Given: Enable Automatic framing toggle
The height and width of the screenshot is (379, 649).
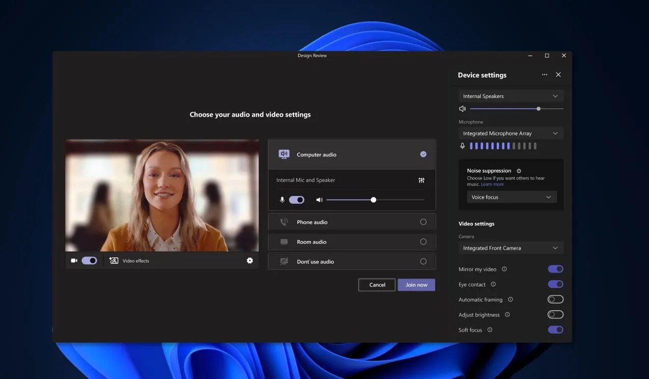Looking at the screenshot, I should (x=555, y=300).
